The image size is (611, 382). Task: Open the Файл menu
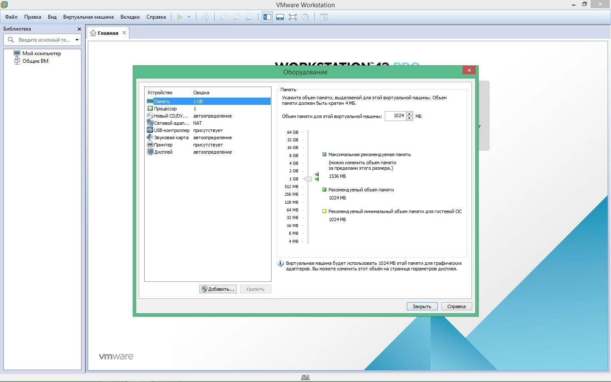[x=11, y=17]
